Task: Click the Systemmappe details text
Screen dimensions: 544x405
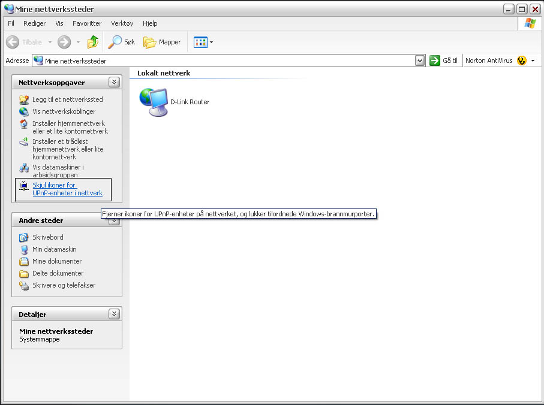Action: (40, 339)
